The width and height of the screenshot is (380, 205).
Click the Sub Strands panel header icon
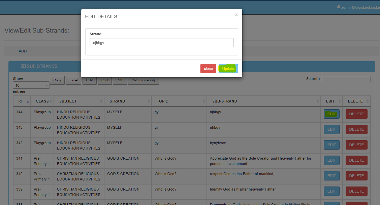[x=23, y=66]
